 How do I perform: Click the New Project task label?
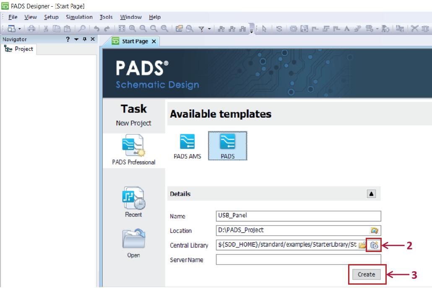(x=134, y=123)
